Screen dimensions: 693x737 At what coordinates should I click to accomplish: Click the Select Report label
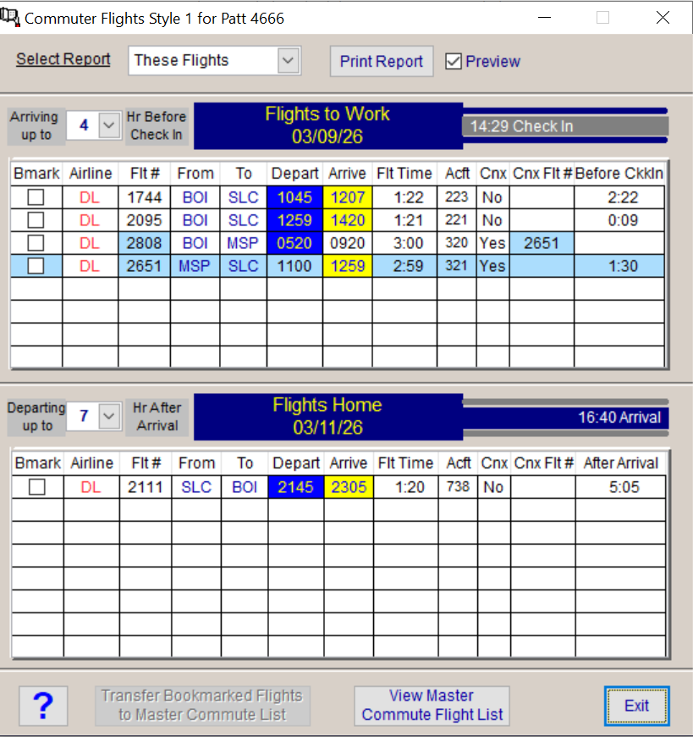(63, 59)
